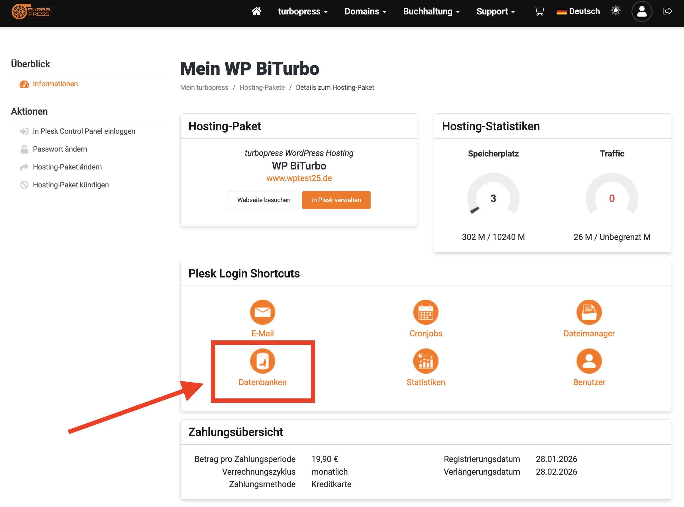This screenshot has width=684, height=507.
Task: Open the Statistiken shortcut icon
Action: click(425, 361)
